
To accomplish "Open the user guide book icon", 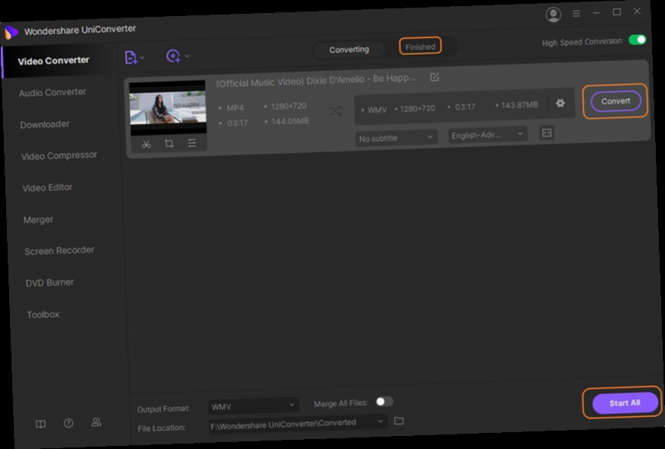I will [41, 424].
